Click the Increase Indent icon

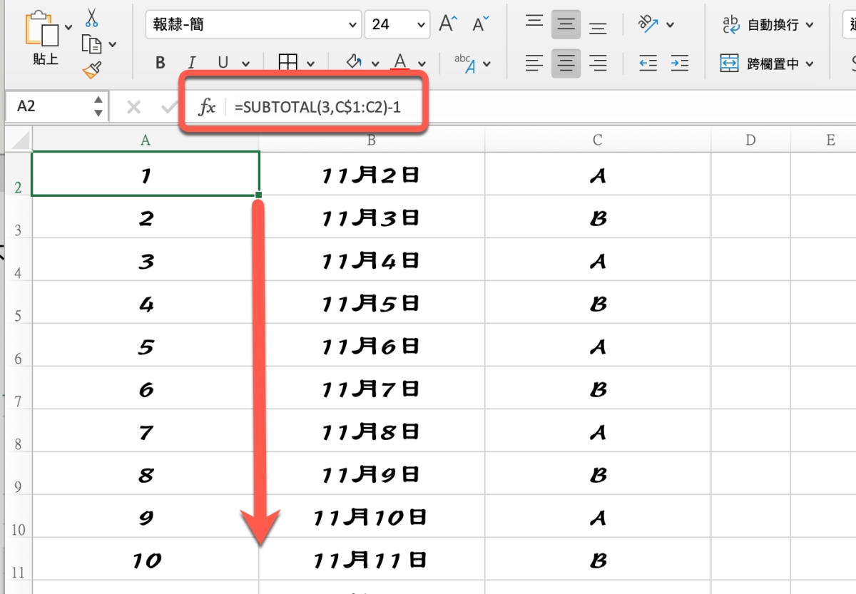point(680,63)
